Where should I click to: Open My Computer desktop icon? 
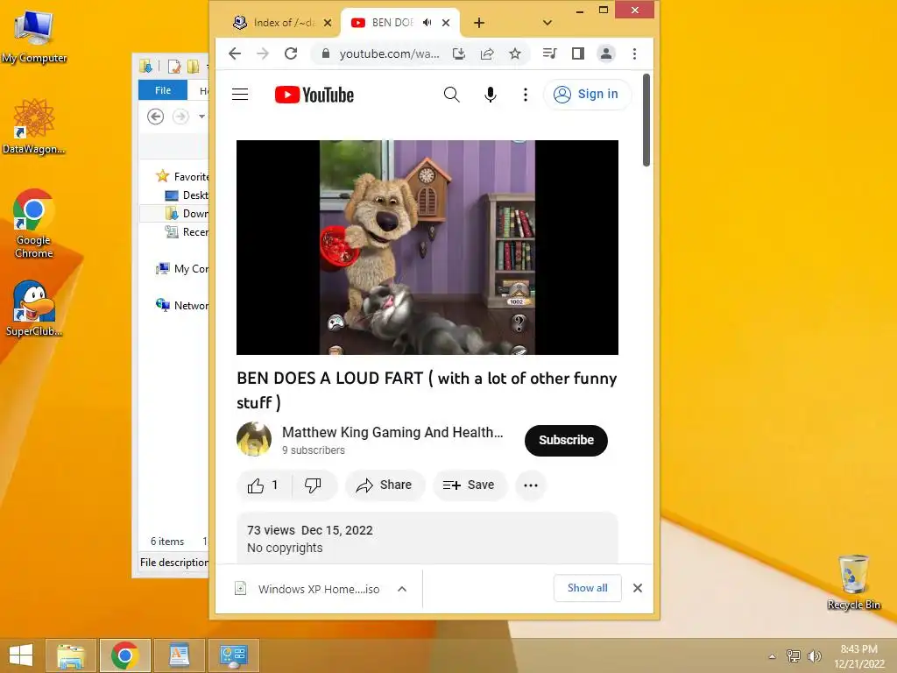[34, 36]
